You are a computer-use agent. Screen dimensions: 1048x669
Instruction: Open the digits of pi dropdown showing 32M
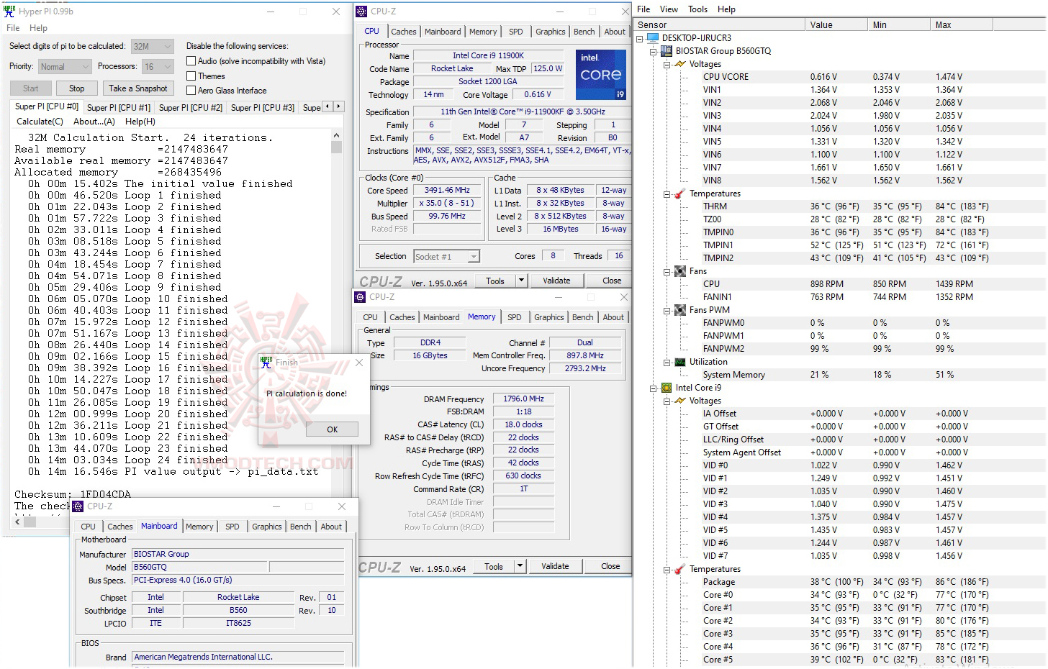point(153,47)
